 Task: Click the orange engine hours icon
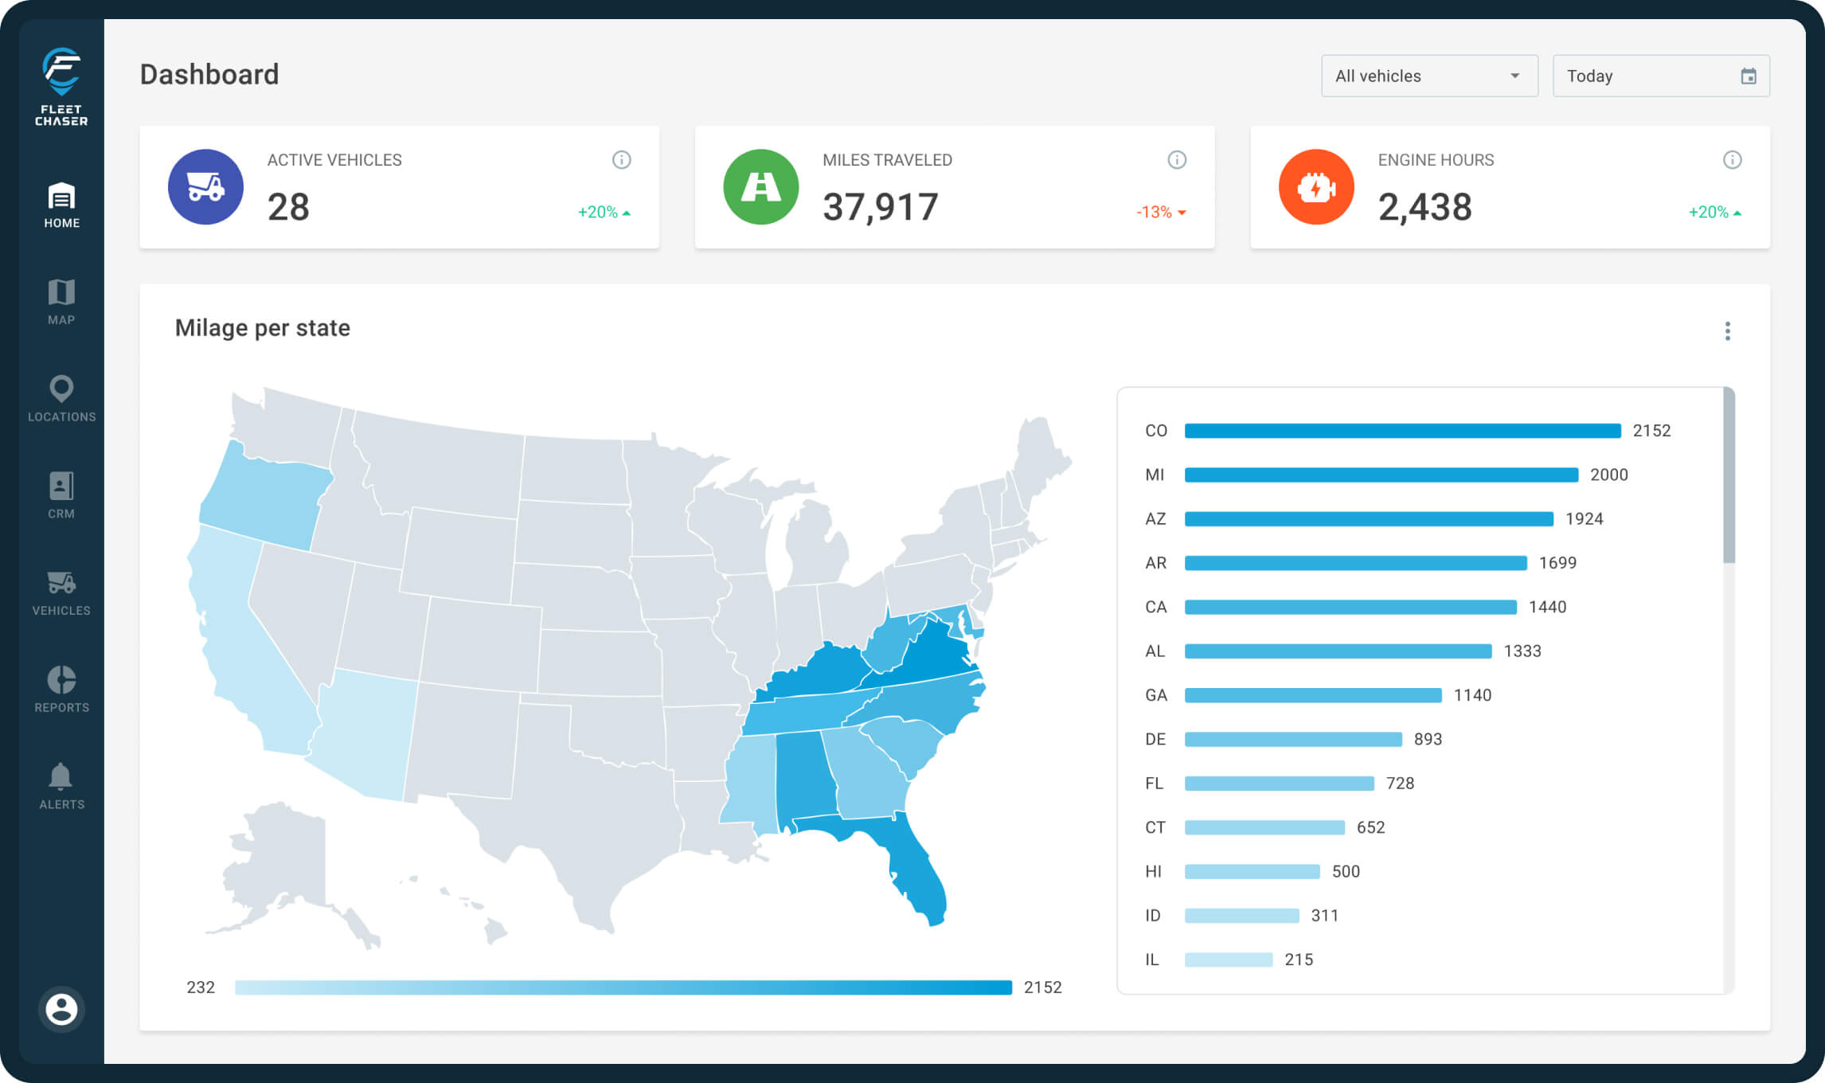(x=1315, y=187)
